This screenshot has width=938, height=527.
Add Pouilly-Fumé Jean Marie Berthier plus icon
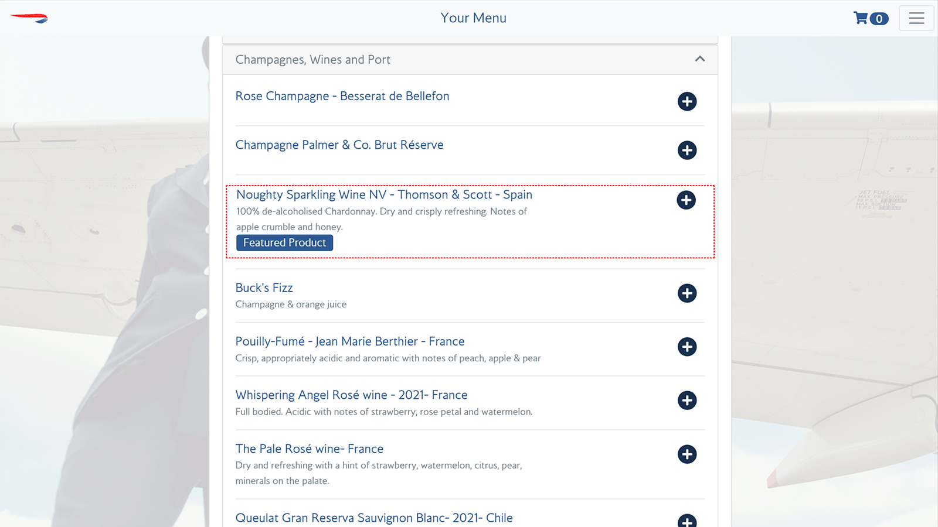pyautogui.click(x=687, y=347)
